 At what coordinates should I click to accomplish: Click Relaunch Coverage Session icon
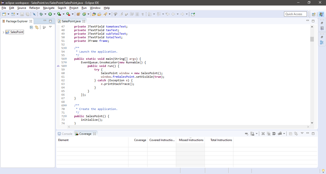247,134
